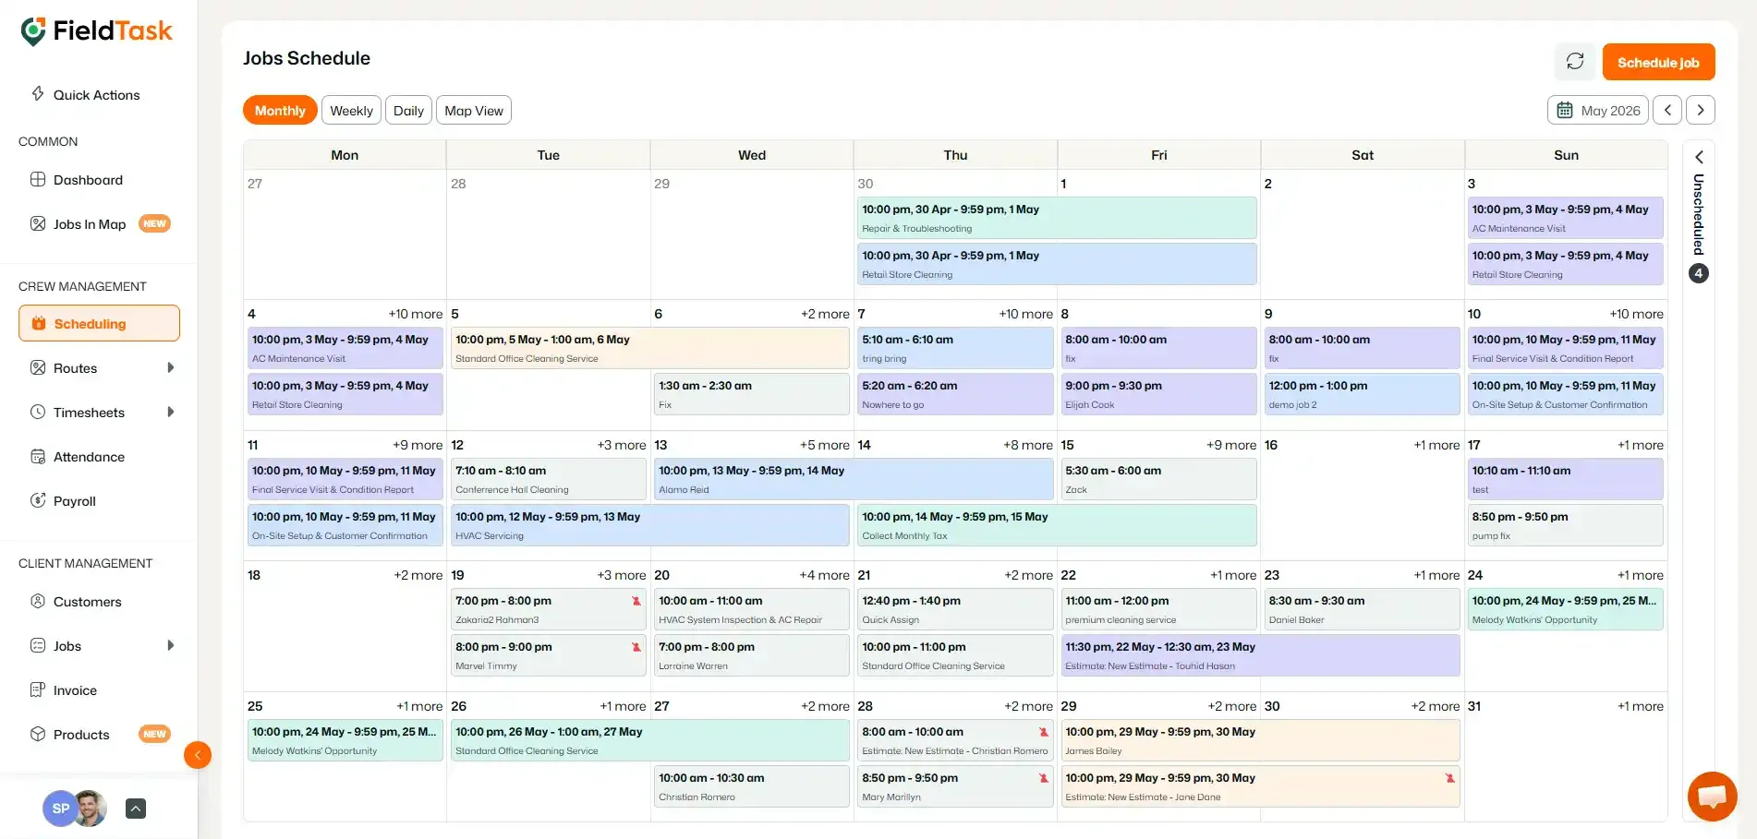Click Schedule job button

(1658, 62)
